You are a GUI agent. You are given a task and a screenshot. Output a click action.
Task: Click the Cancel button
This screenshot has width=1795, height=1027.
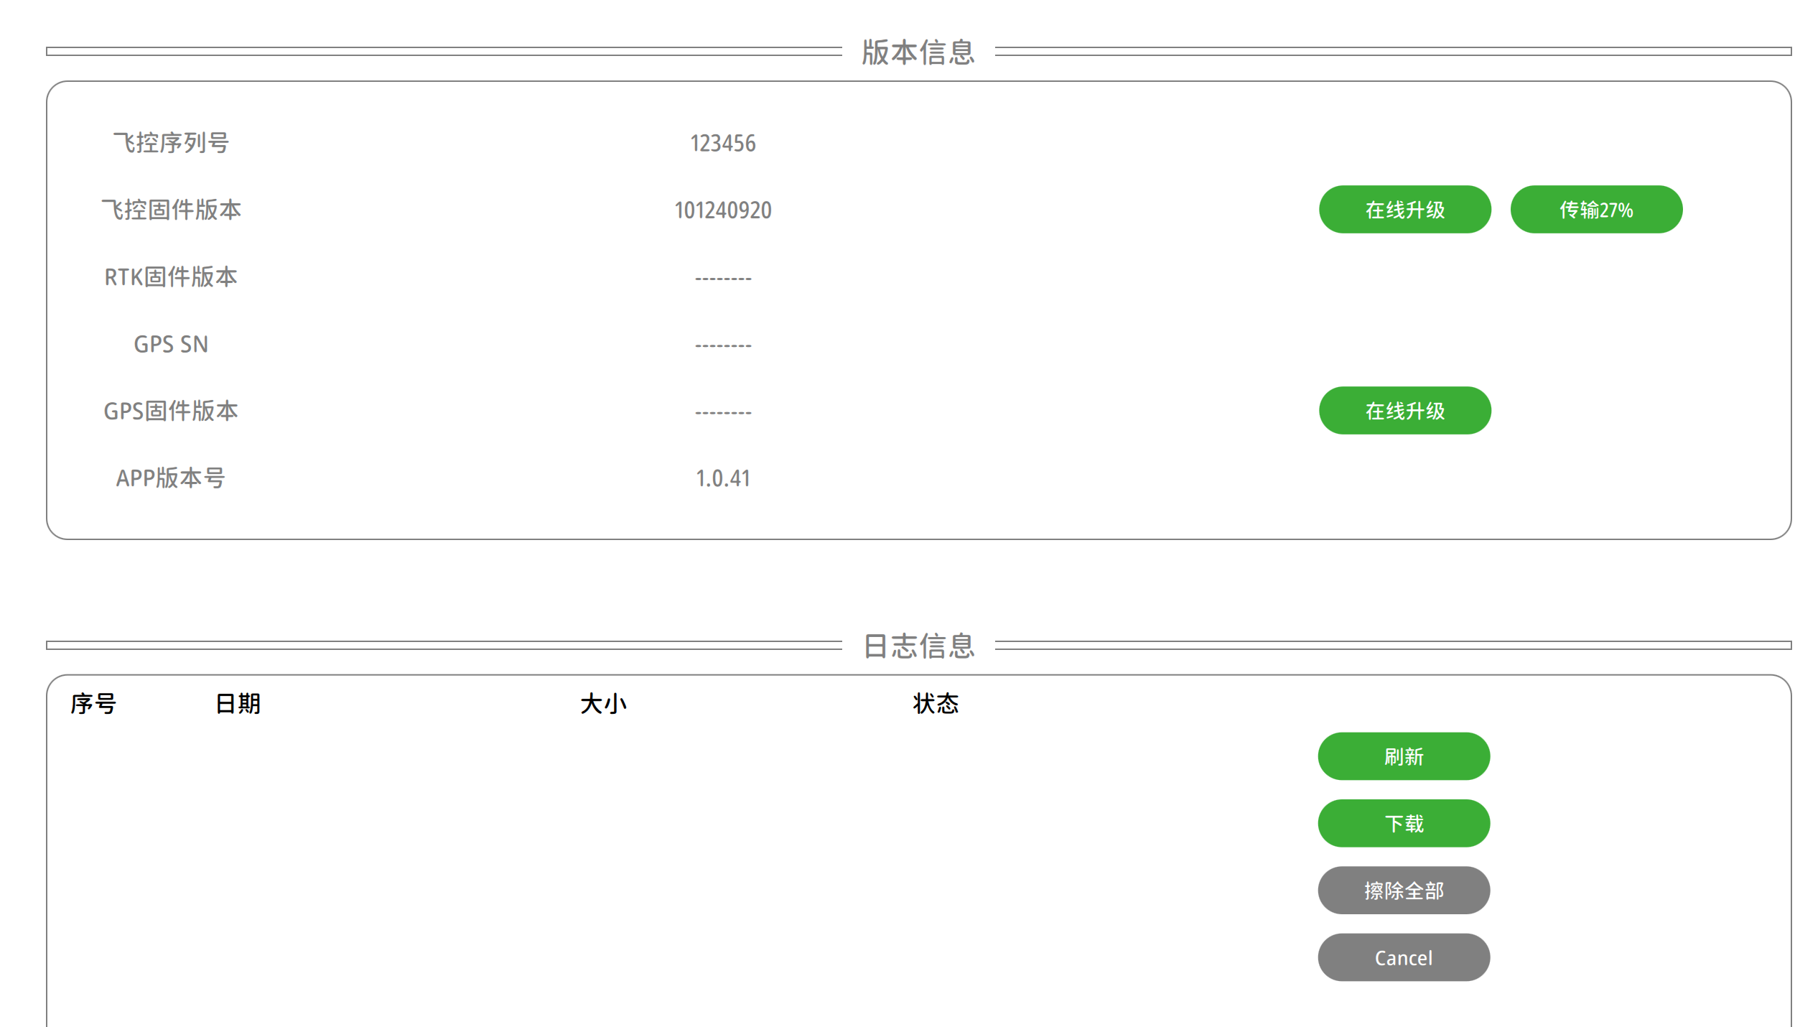click(x=1403, y=957)
